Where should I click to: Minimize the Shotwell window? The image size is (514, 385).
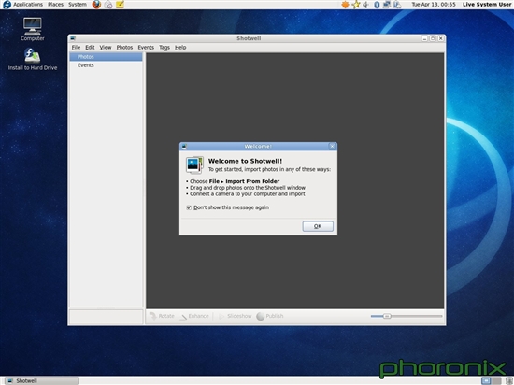coord(424,38)
